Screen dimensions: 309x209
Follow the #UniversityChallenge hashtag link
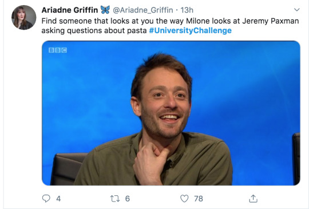pyautogui.click(x=191, y=30)
